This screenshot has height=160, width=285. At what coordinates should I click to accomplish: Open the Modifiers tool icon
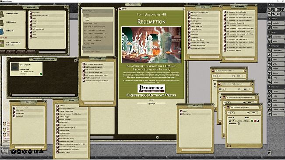[269, 14]
